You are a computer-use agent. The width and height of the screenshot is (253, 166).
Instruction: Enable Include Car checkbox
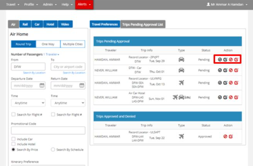(x=13, y=139)
